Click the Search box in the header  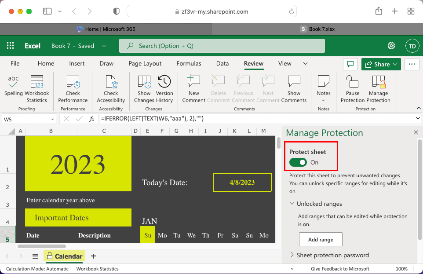[222, 46]
